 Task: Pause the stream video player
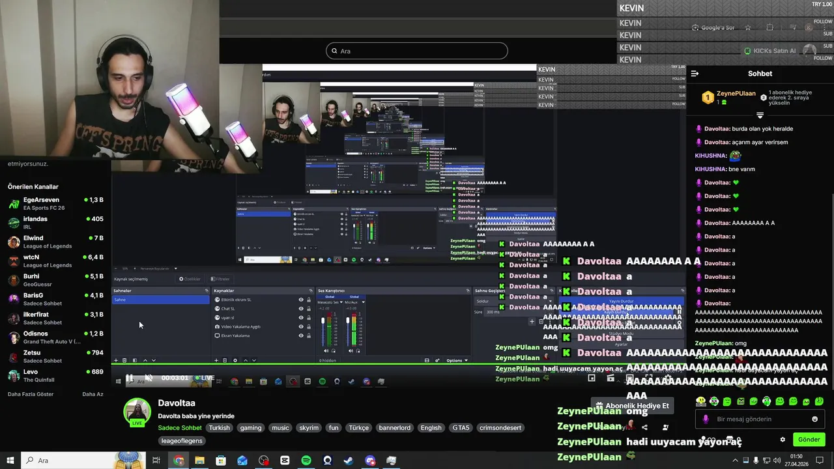click(x=129, y=378)
